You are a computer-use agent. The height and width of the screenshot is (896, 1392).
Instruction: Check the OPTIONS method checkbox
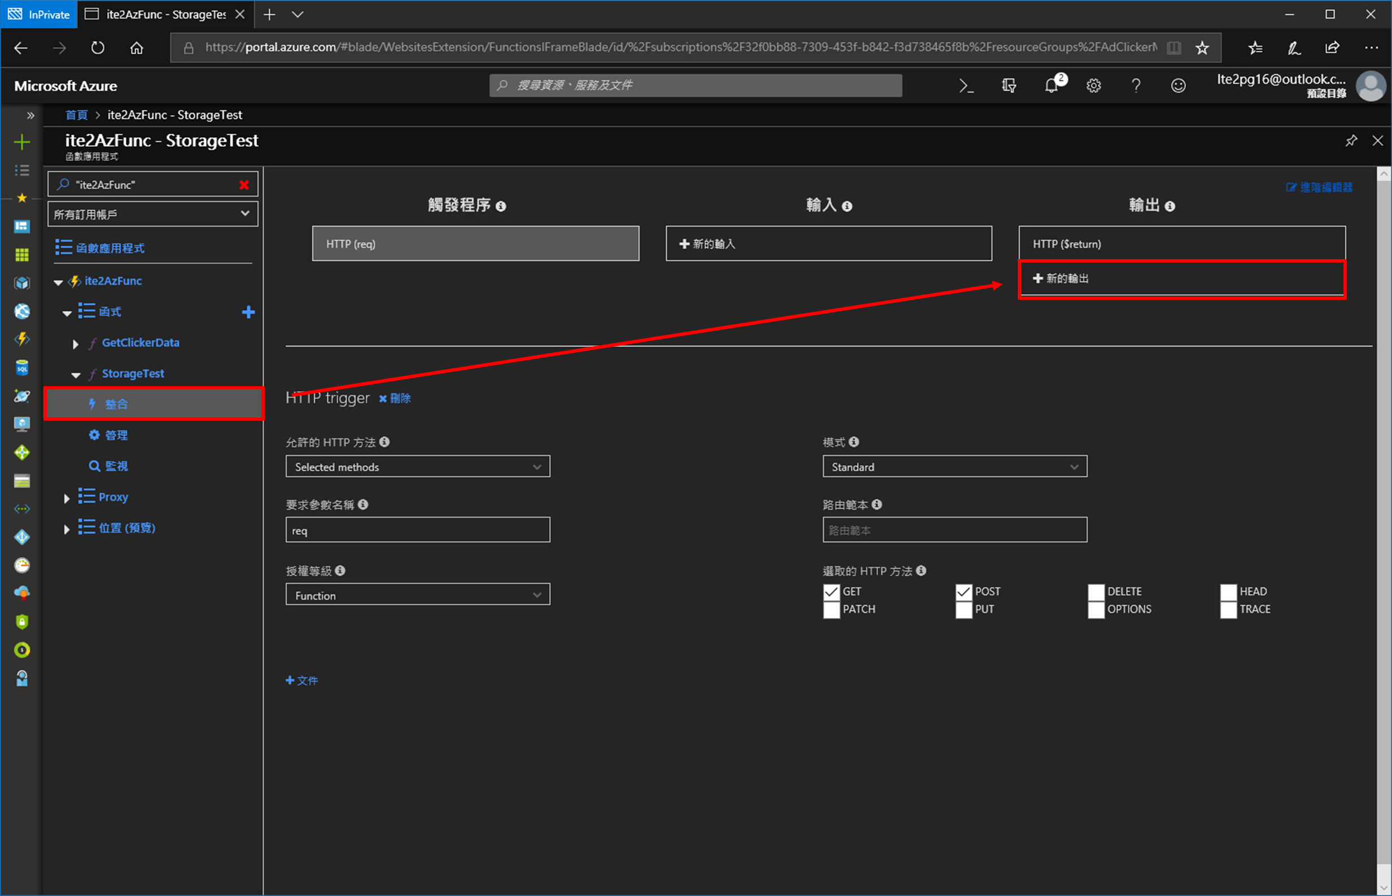click(1097, 610)
